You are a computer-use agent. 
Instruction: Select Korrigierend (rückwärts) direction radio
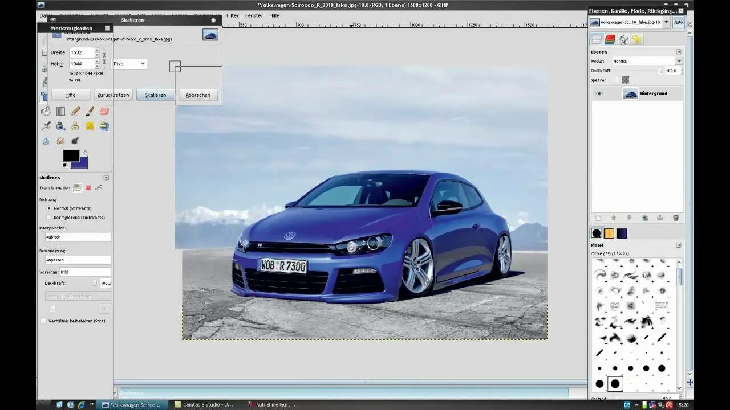pos(49,218)
